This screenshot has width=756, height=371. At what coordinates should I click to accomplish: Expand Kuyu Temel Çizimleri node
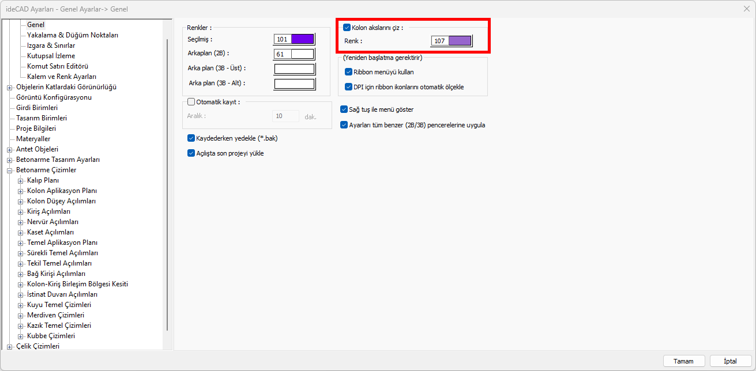(x=20, y=305)
